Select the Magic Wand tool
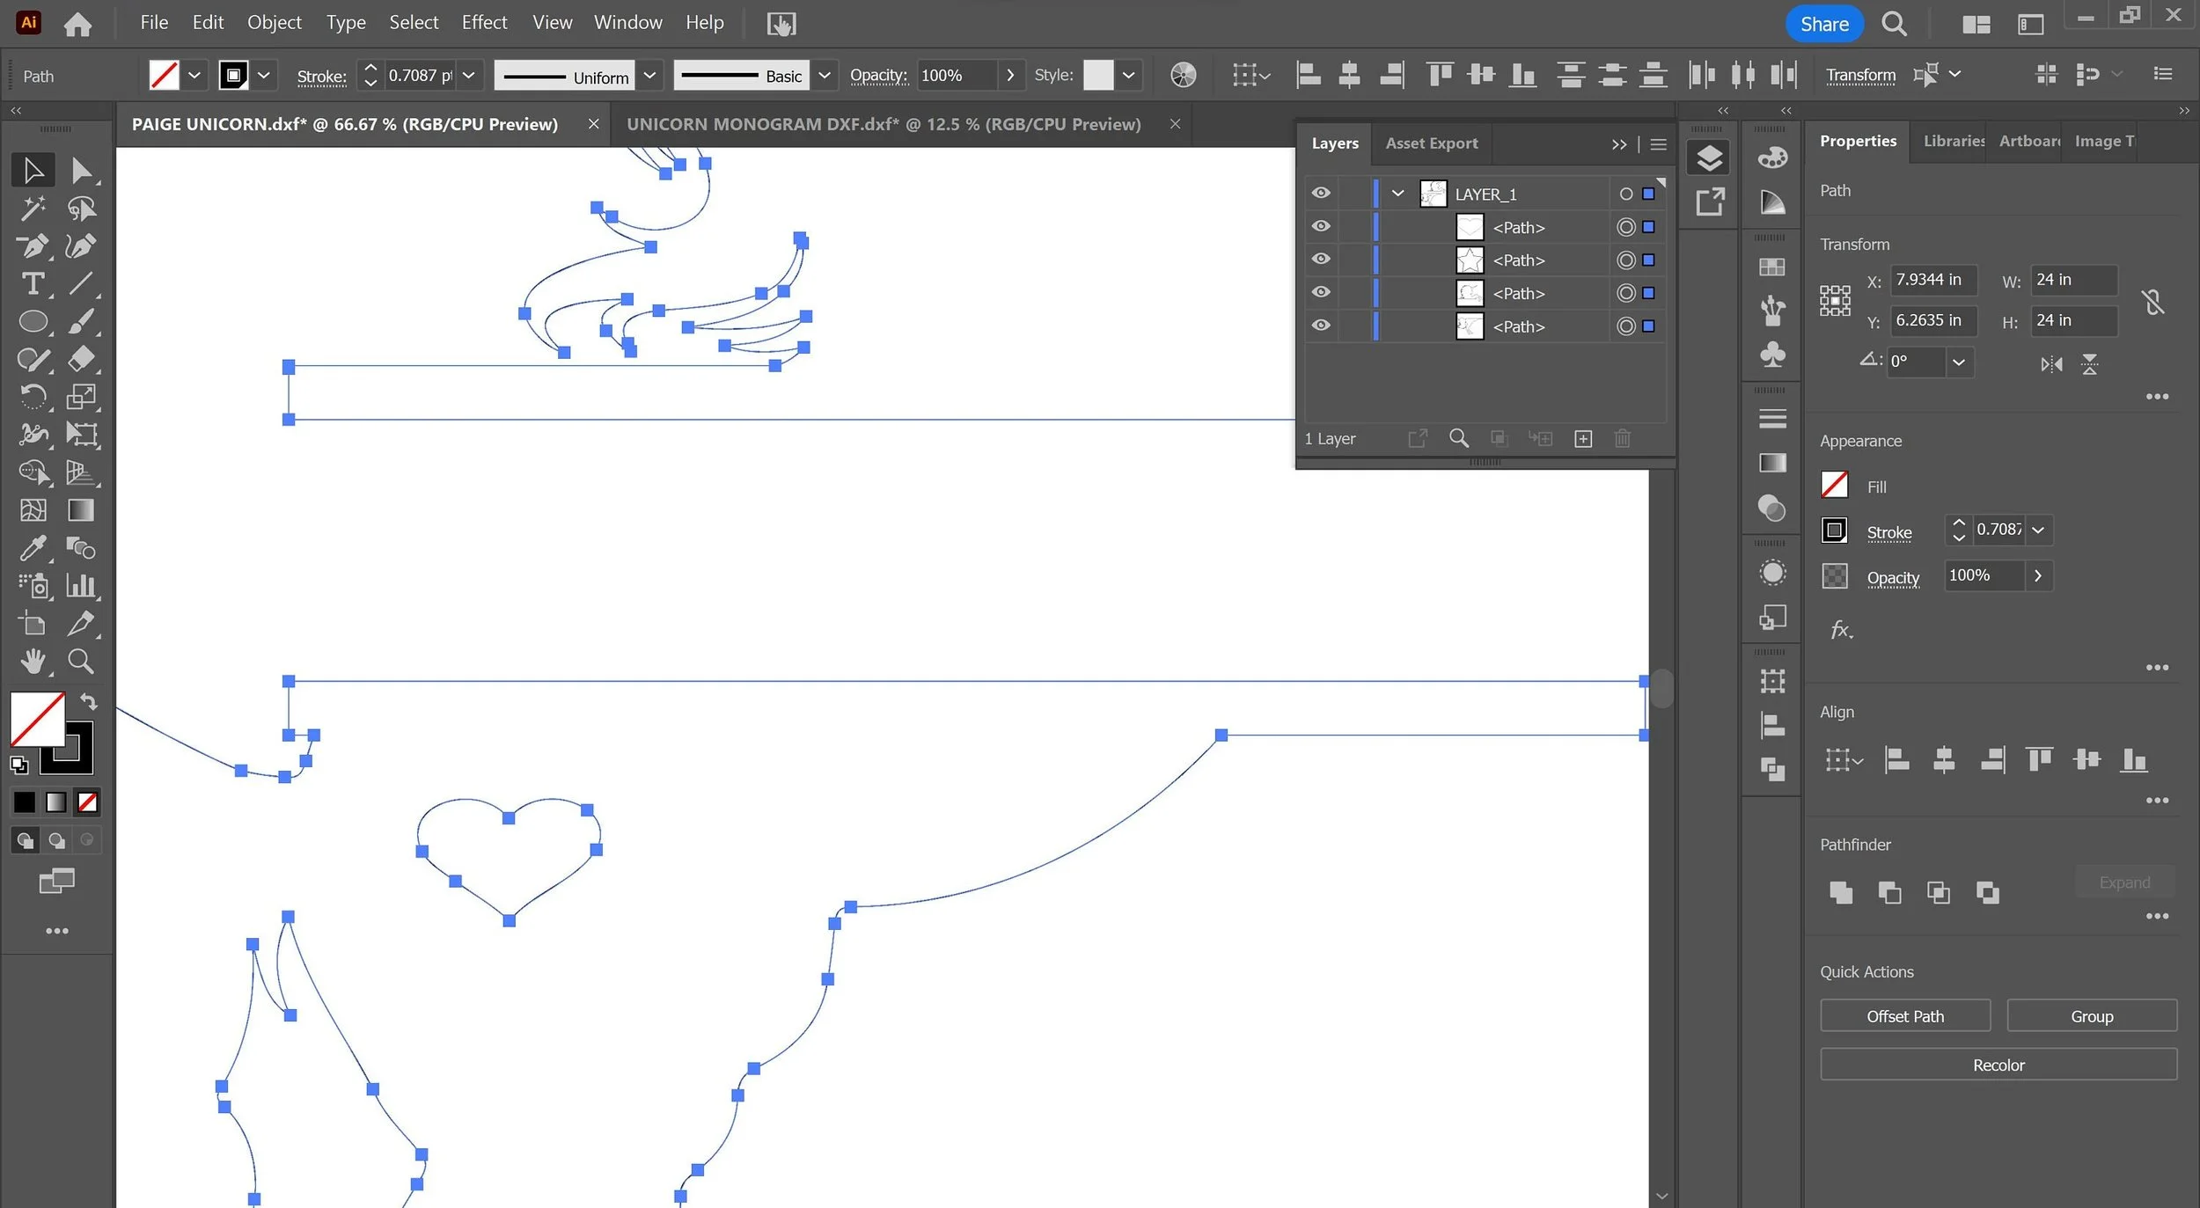The height and width of the screenshot is (1208, 2200). click(33, 209)
